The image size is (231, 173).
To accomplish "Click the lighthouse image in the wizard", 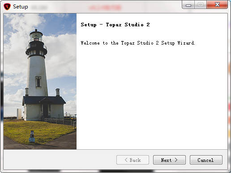I will pos(40,81).
